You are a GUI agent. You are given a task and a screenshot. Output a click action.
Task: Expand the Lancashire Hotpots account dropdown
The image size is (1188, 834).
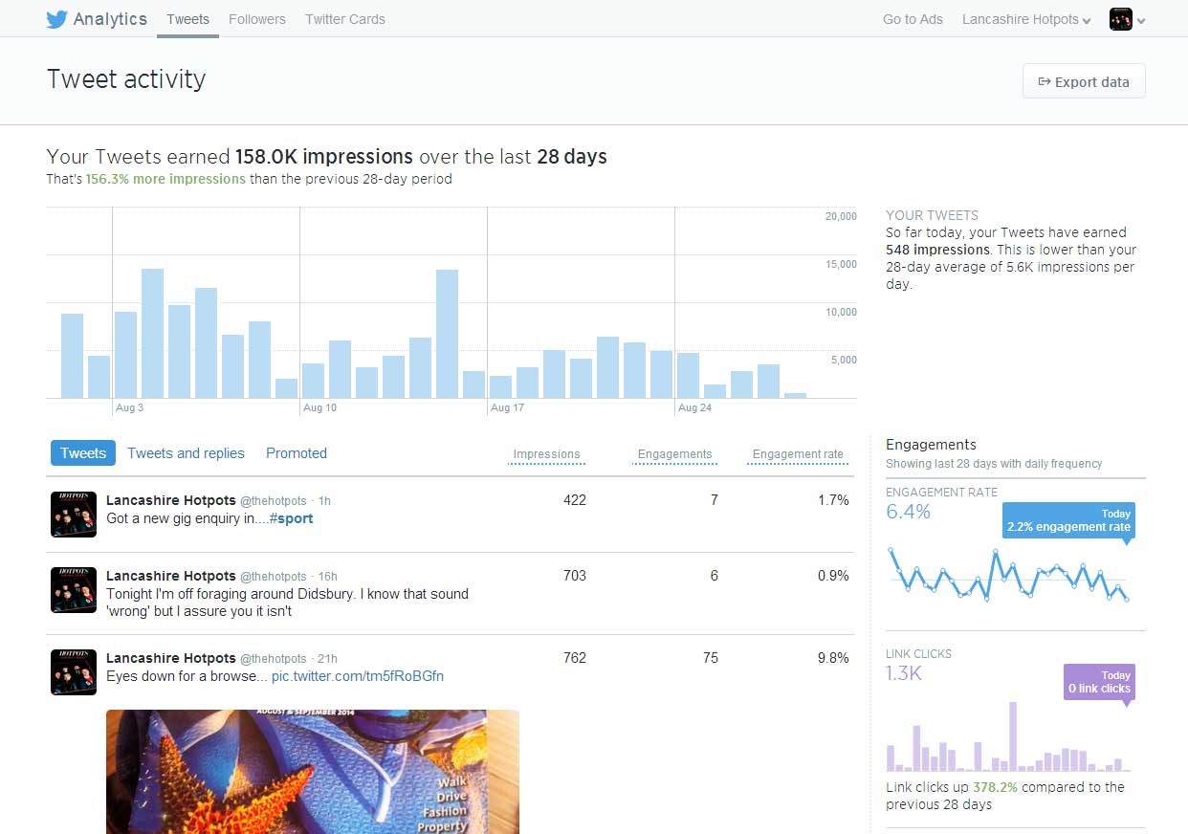point(1025,19)
